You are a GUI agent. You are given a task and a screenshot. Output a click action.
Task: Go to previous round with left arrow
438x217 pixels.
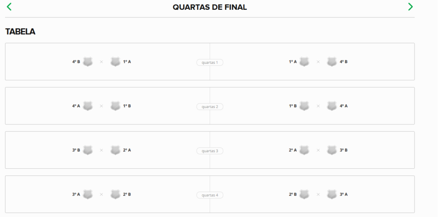point(9,7)
